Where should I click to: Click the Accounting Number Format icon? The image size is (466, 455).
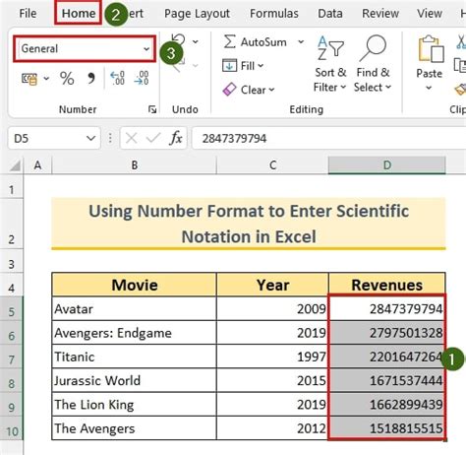coord(29,79)
